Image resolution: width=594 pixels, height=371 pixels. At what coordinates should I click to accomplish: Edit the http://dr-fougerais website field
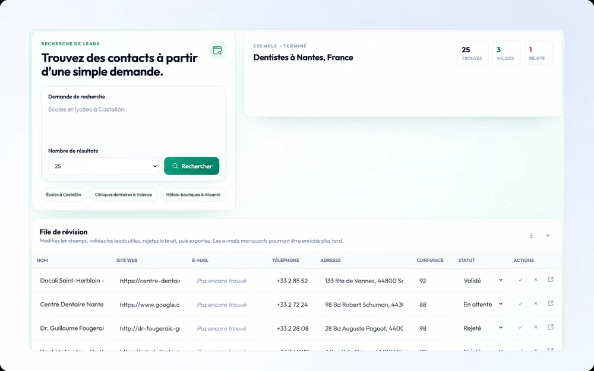point(150,329)
